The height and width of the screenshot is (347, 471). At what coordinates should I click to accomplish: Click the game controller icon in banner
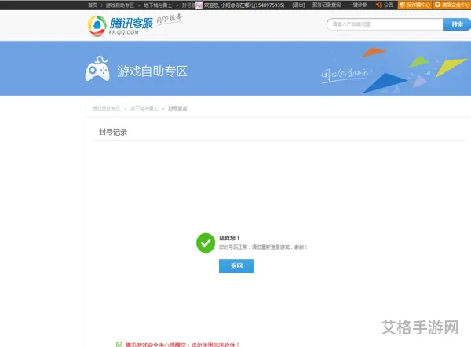tap(97, 69)
